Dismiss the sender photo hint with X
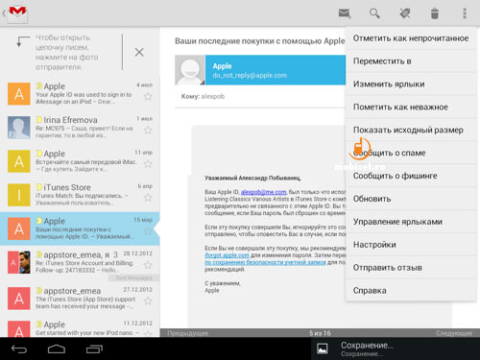Screen dimensions: 480x360 point(139,52)
